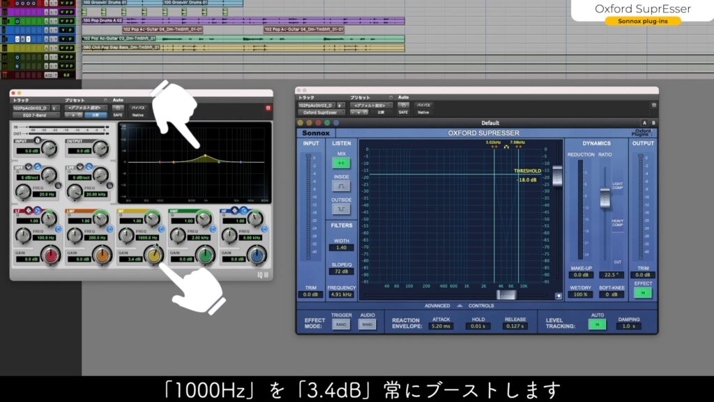Select the HPF high-pass filter type icon
The width and height of the screenshot is (714, 402).
pos(38,167)
